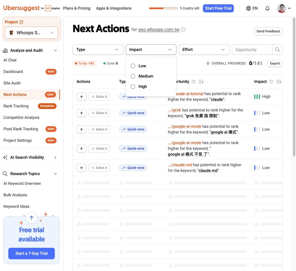Viewport: 296px width, 271px height.
Task: Click the AI Search Visibility sparkle icon
Action: coord(5,157)
